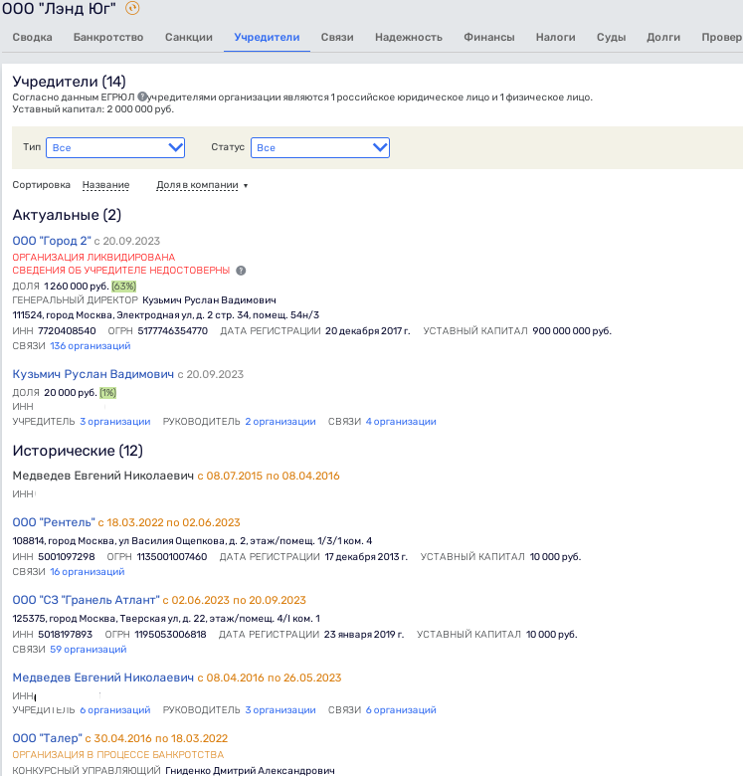
Task: Click the orange refresh icon beside ООО "Лэнд Юг"
Action: point(132,8)
